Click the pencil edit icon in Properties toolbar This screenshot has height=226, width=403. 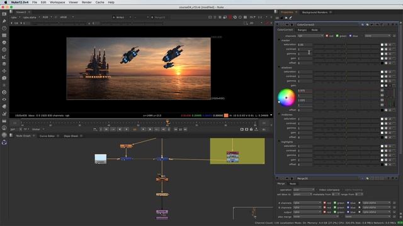(x=291, y=18)
